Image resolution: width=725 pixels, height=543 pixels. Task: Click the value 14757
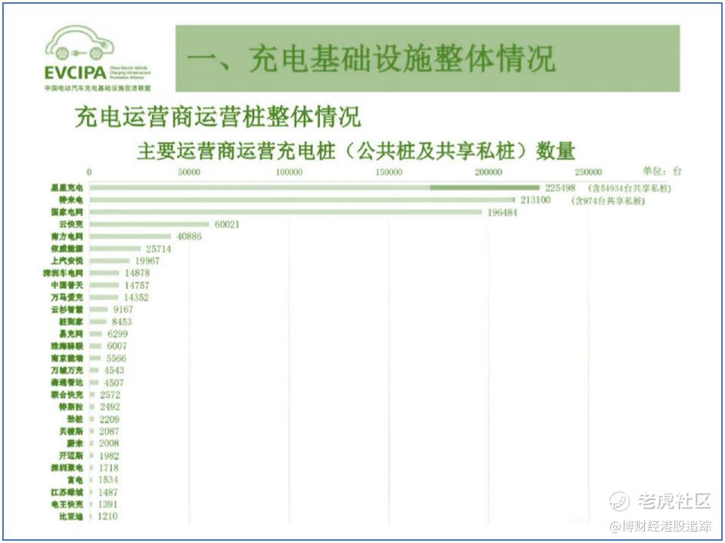point(137,285)
